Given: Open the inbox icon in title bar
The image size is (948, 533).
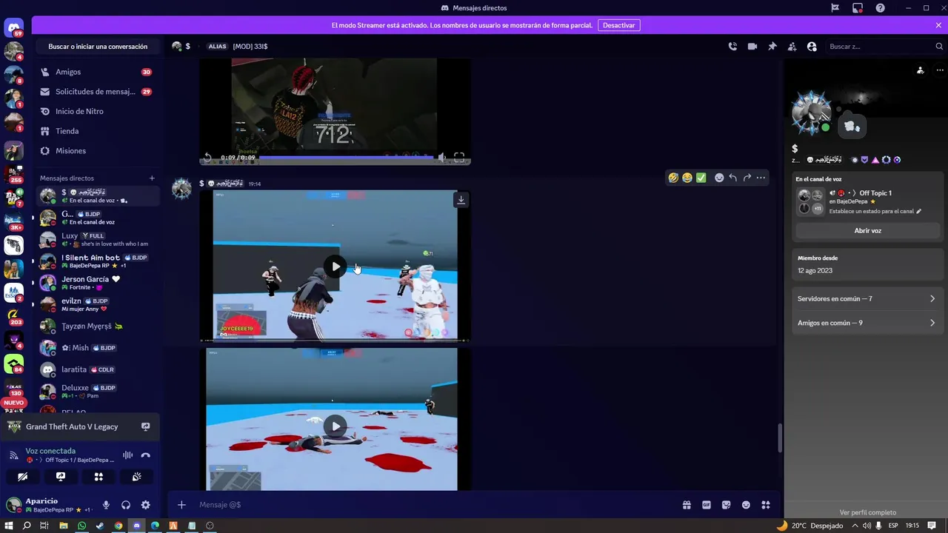Looking at the screenshot, I should 858,8.
